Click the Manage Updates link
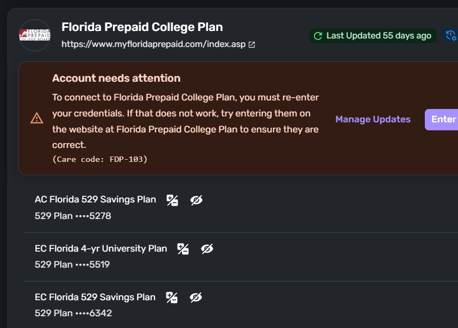This screenshot has height=328, width=458. [372, 119]
